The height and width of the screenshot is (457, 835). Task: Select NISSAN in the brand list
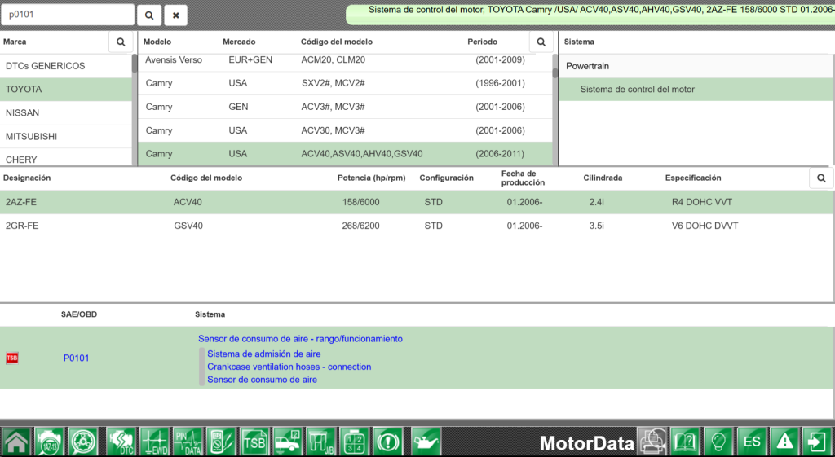click(65, 112)
